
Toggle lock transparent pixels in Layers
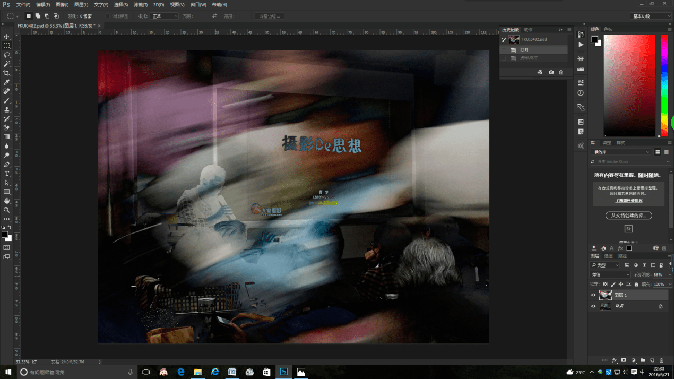[606, 285]
